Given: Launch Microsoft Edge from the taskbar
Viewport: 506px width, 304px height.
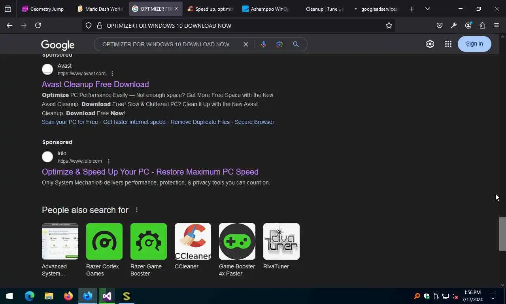Looking at the screenshot, I should point(30,296).
